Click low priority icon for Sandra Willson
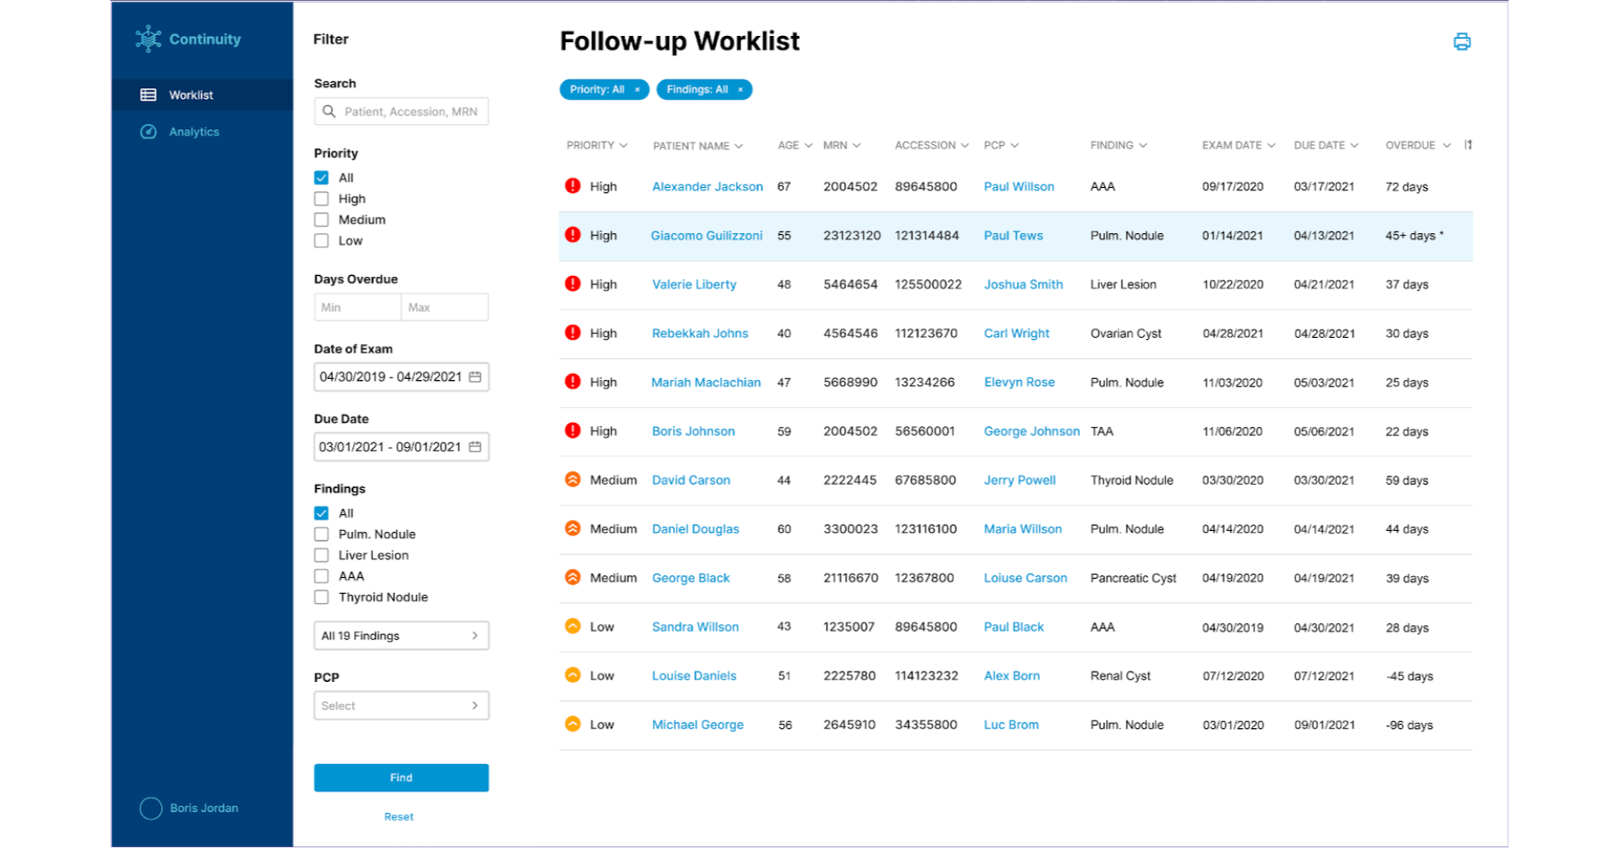 pyautogui.click(x=573, y=626)
